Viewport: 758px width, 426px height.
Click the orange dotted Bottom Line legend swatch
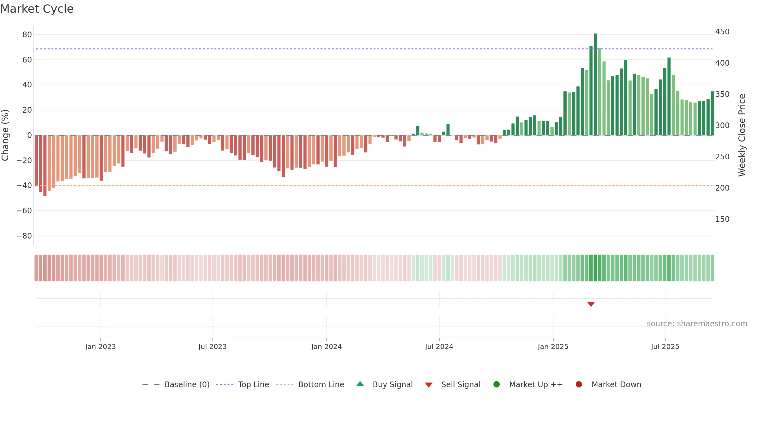point(285,384)
